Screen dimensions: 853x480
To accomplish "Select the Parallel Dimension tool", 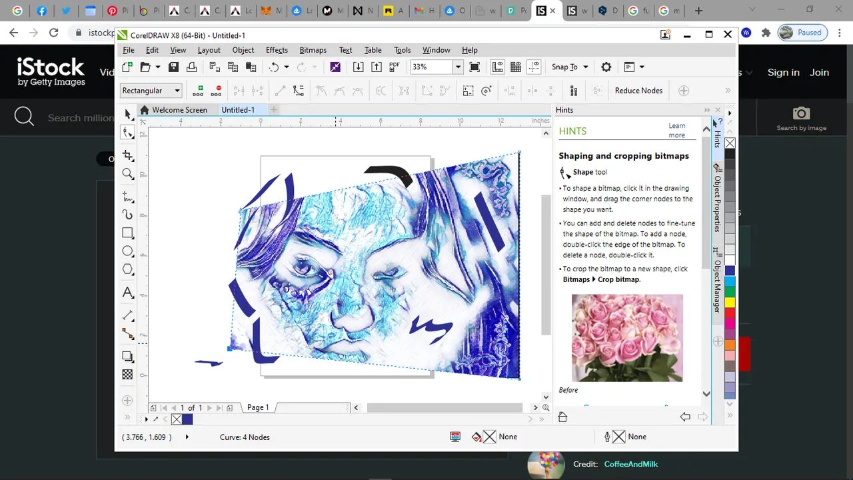I will [x=128, y=315].
